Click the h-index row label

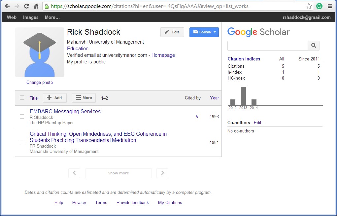tap(235, 72)
